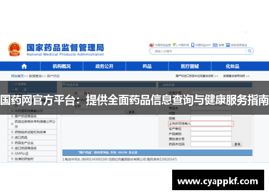The image size is (269, 195).
Task: Open the 数据查询使用说明 link
Action: pos(234,76)
